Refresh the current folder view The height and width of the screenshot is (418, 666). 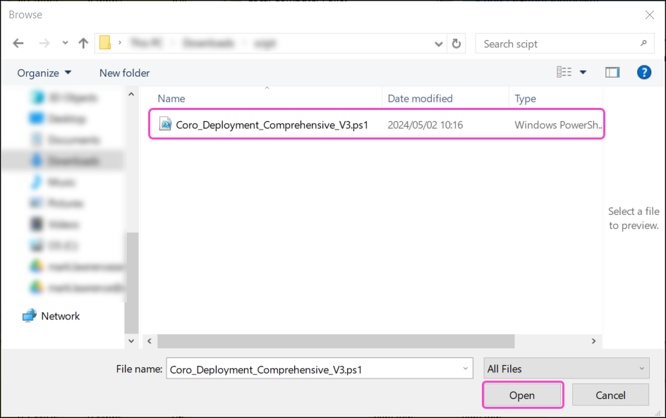(x=456, y=43)
